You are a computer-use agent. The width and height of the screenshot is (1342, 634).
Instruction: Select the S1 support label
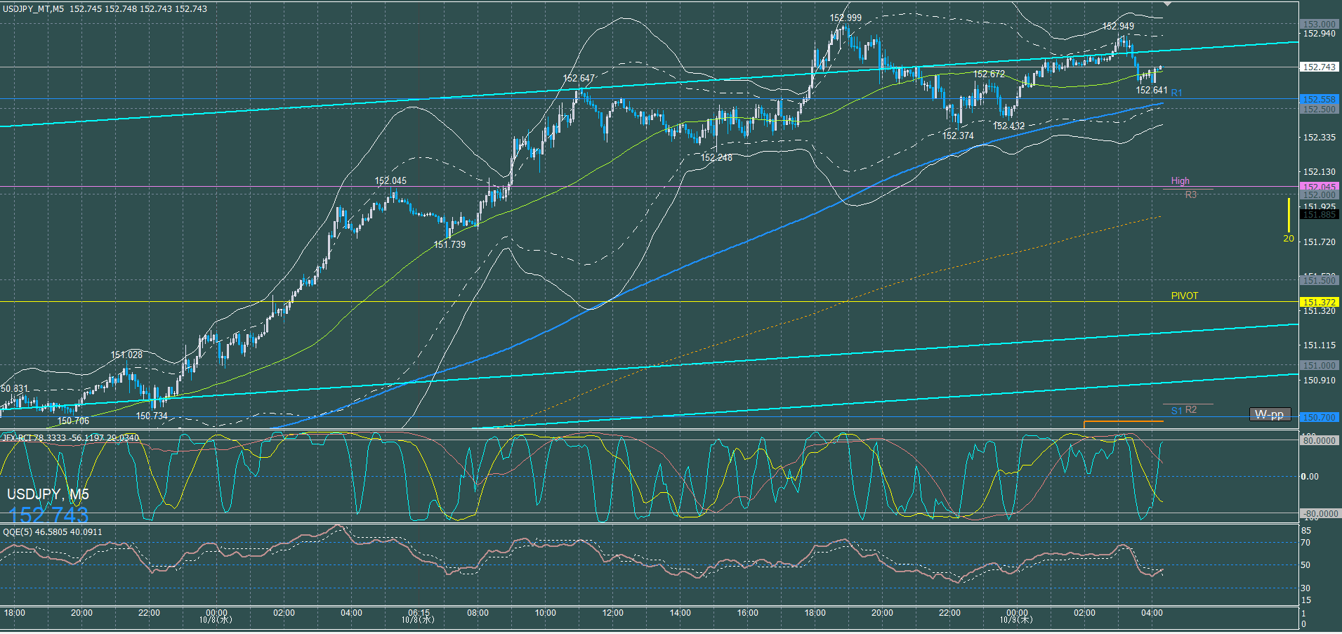1176,411
